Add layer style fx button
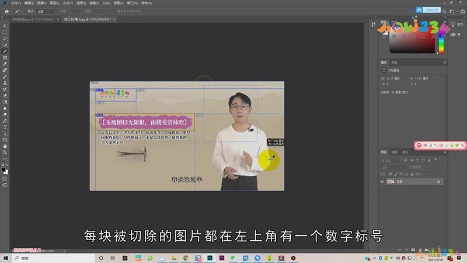The width and height of the screenshot is (467, 263). tap(406, 250)
